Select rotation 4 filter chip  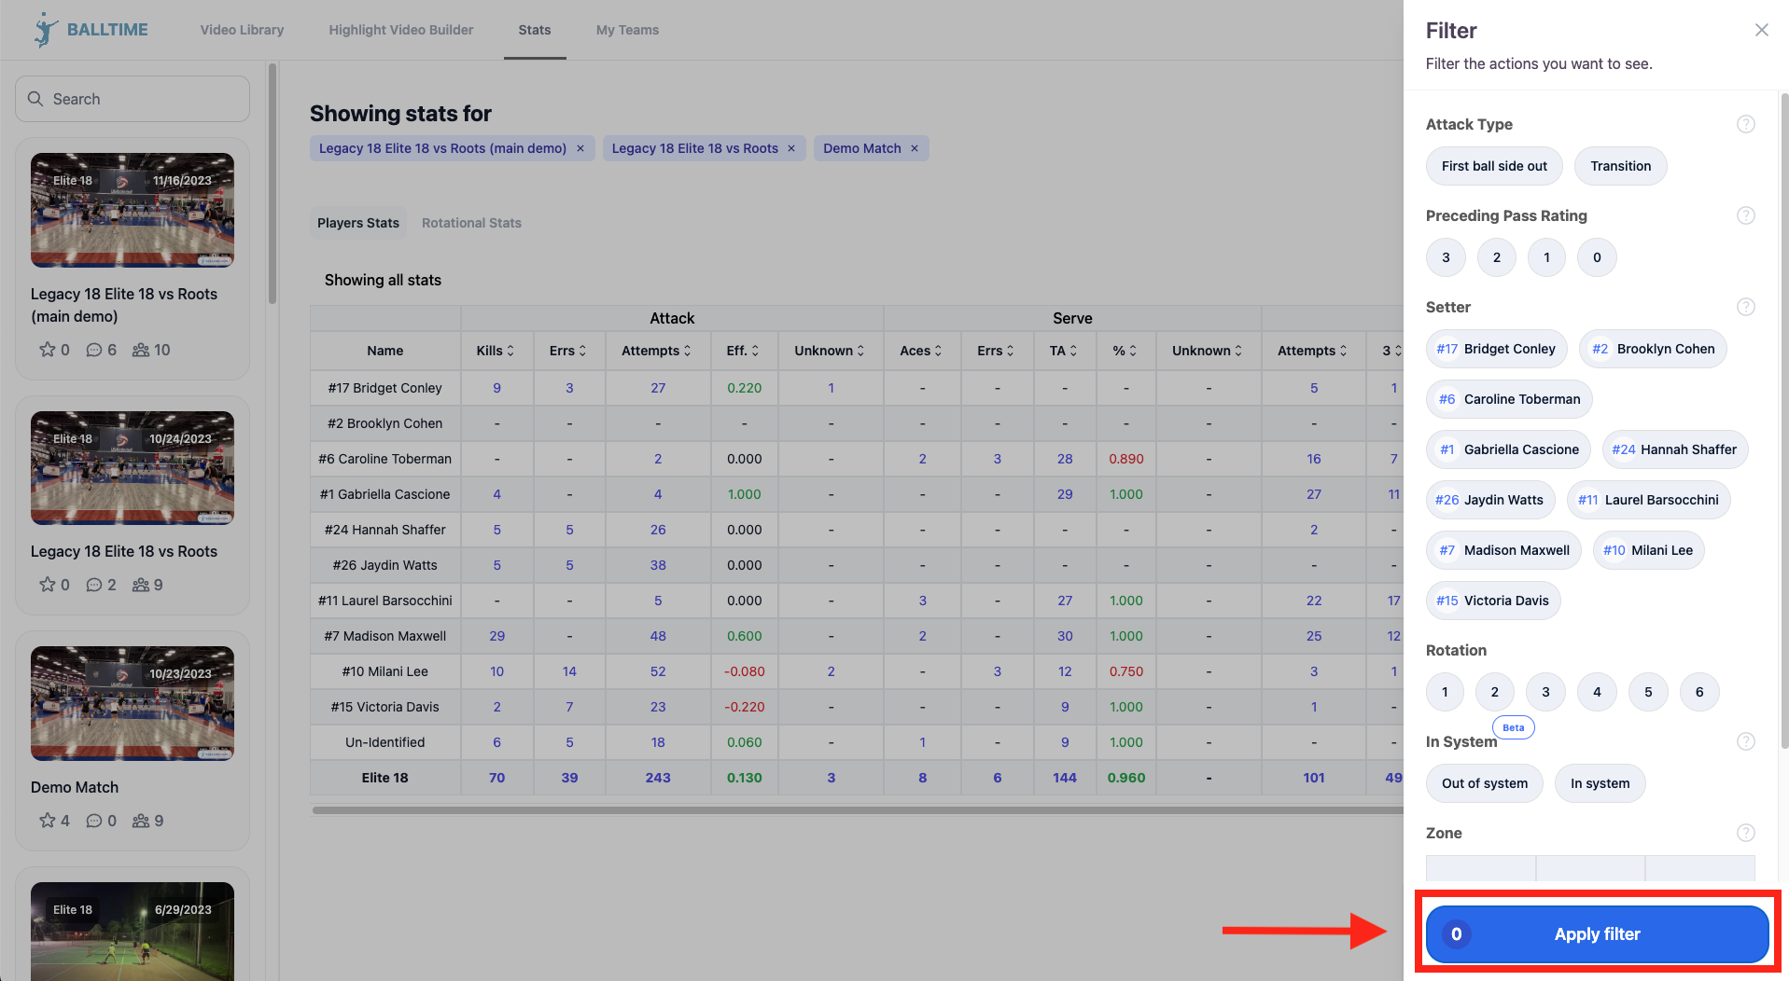click(1596, 692)
